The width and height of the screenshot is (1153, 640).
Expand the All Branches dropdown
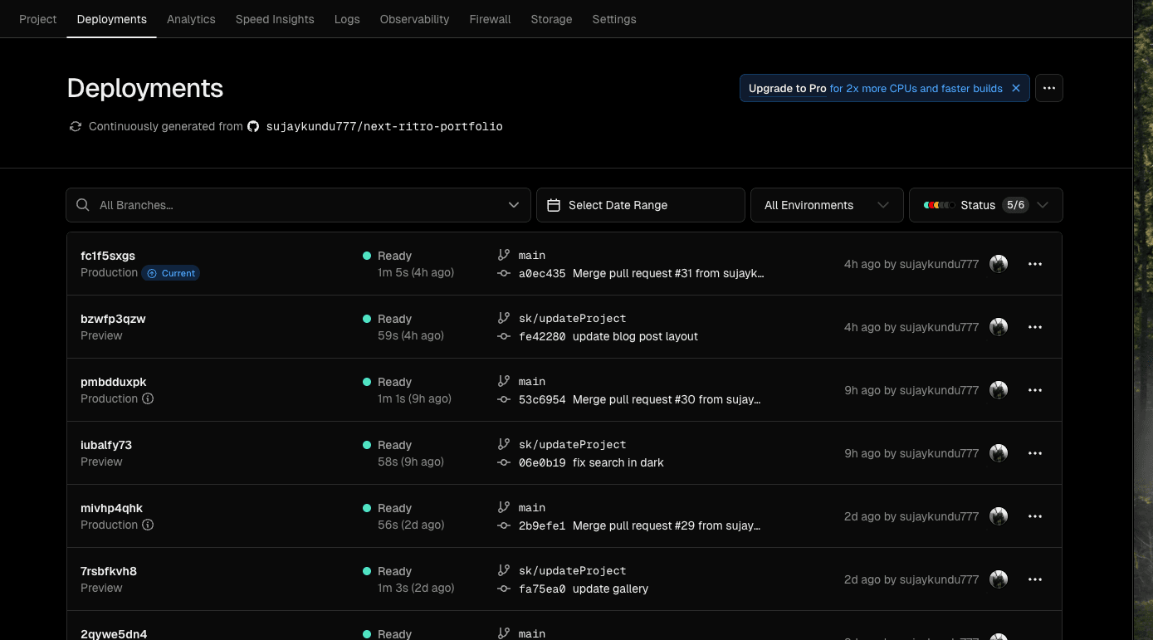coord(514,204)
